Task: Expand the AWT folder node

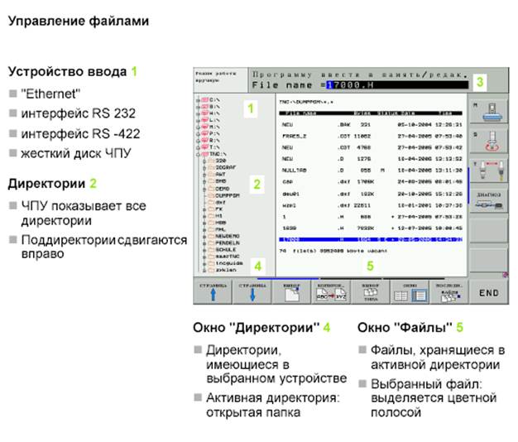Action: [204, 175]
